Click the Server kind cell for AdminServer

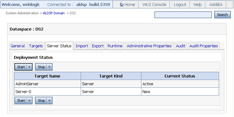111,84
